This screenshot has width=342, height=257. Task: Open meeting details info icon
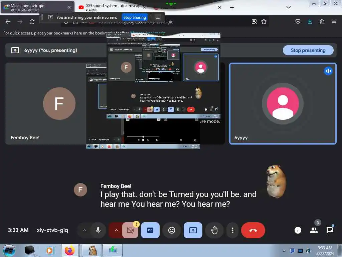[298, 230]
